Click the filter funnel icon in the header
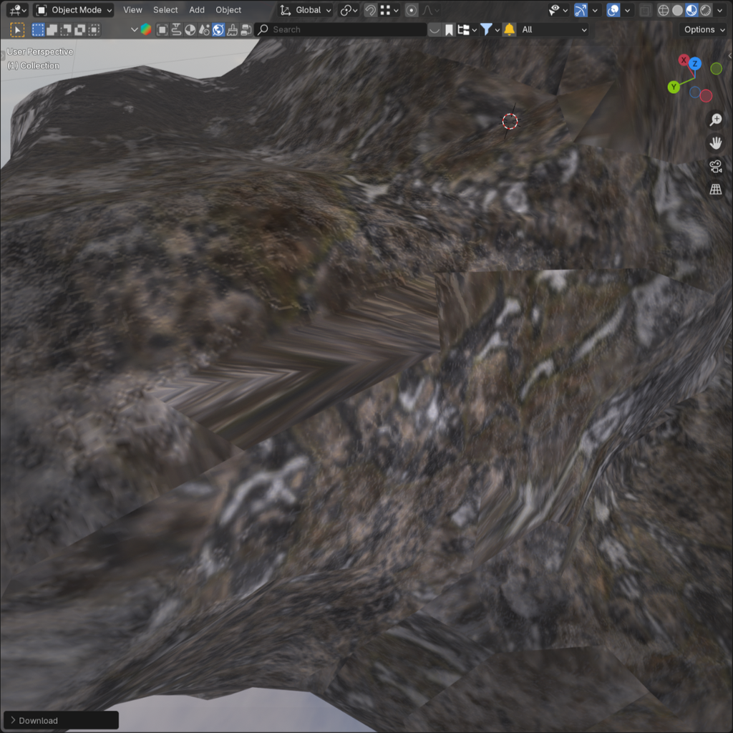The image size is (733, 733). pyautogui.click(x=487, y=29)
